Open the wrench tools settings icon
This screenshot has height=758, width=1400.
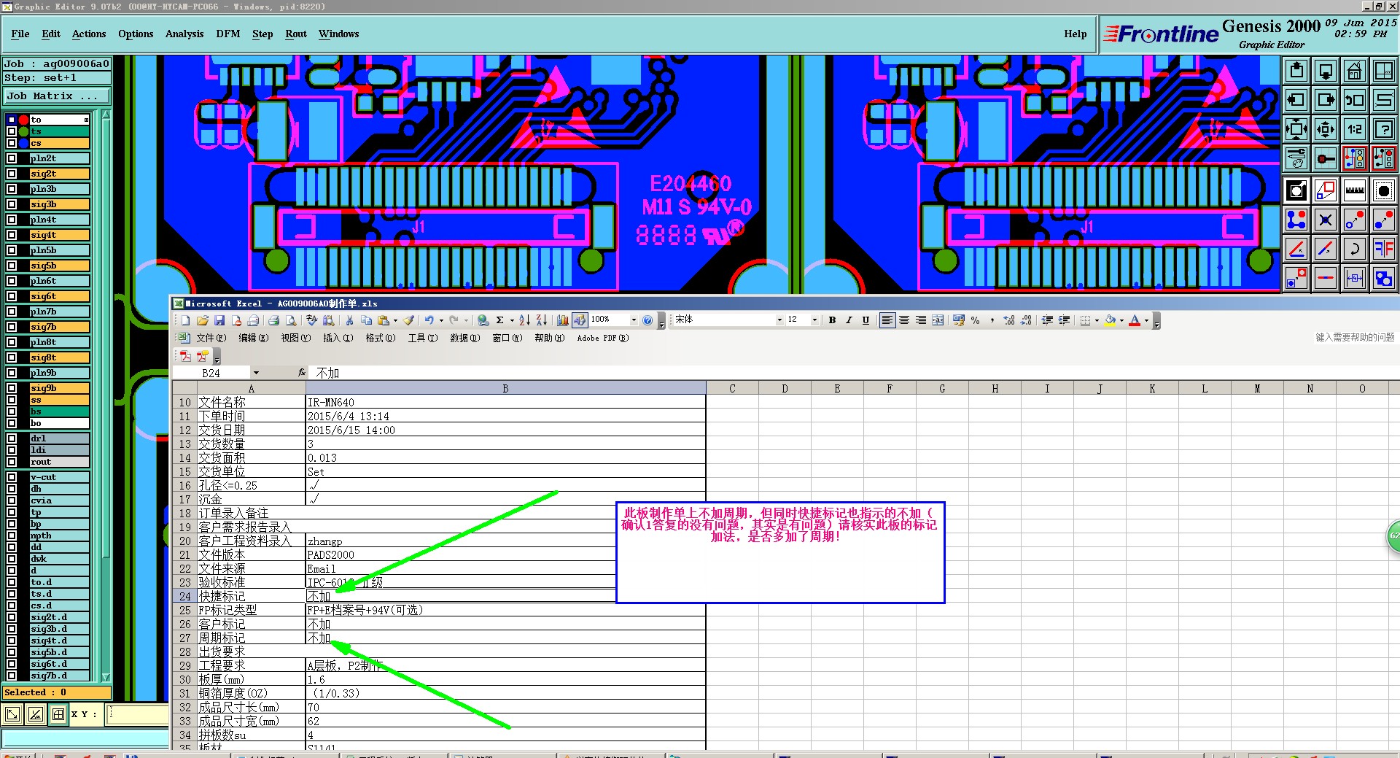1296,158
